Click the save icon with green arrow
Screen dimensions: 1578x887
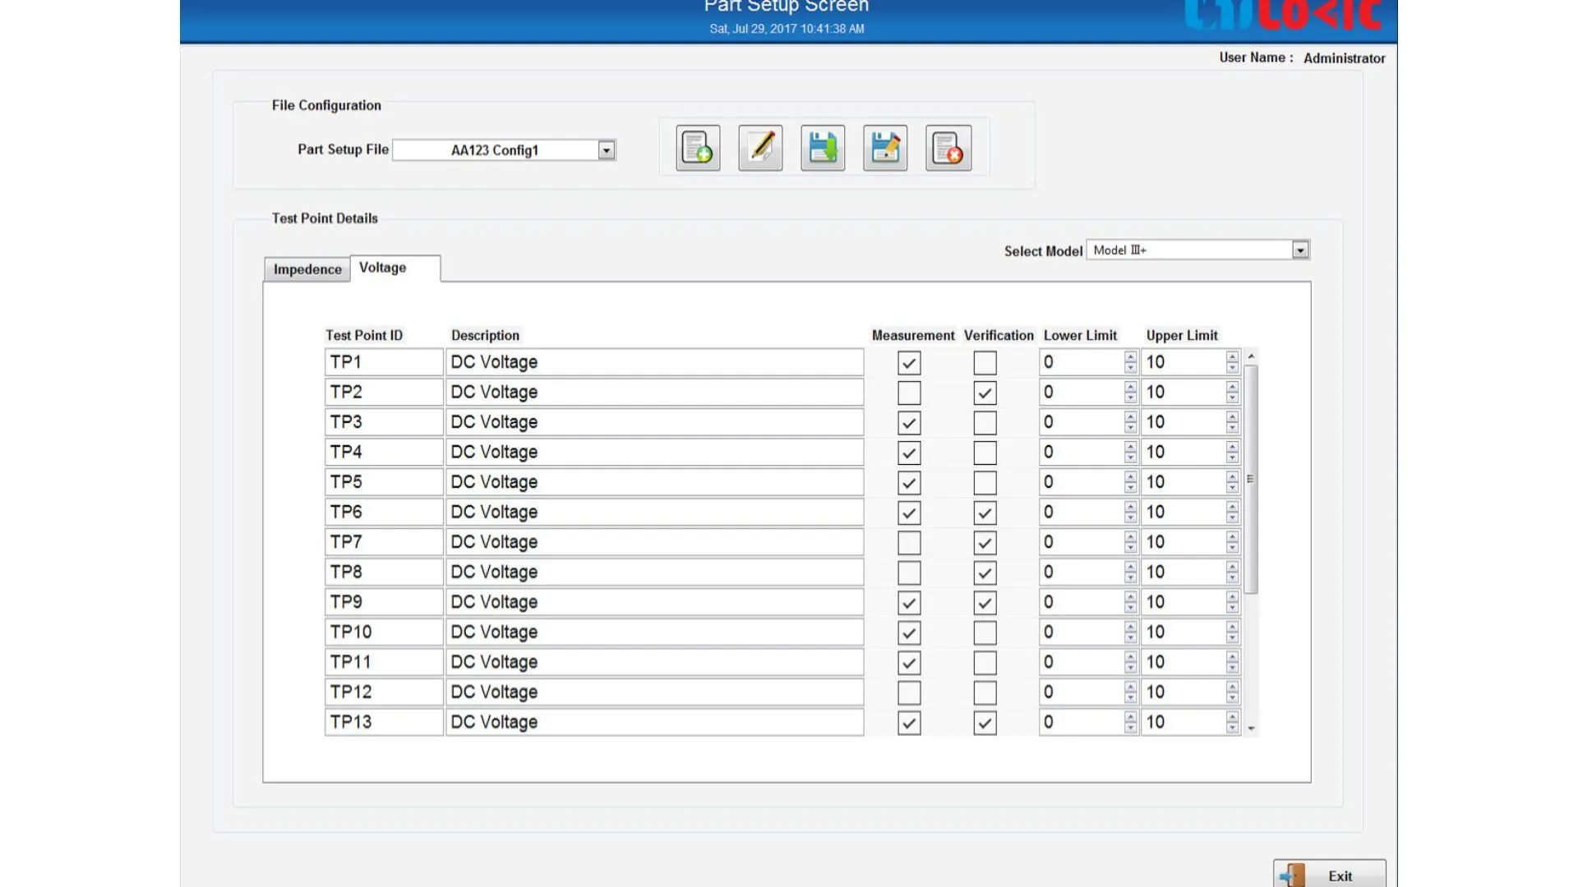823,148
